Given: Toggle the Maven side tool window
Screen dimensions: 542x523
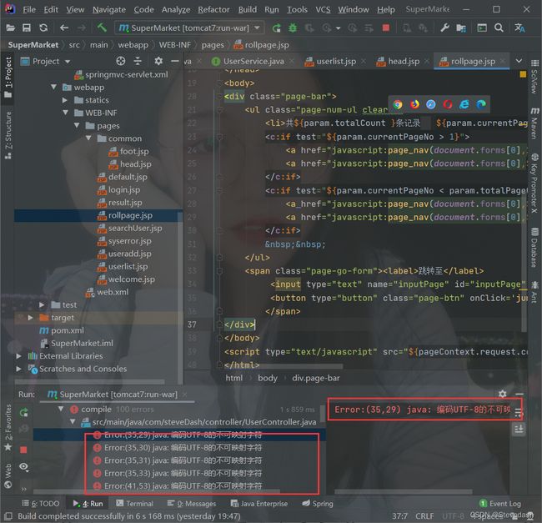Looking at the screenshot, I should pyautogui.click(x=534, y=123).
